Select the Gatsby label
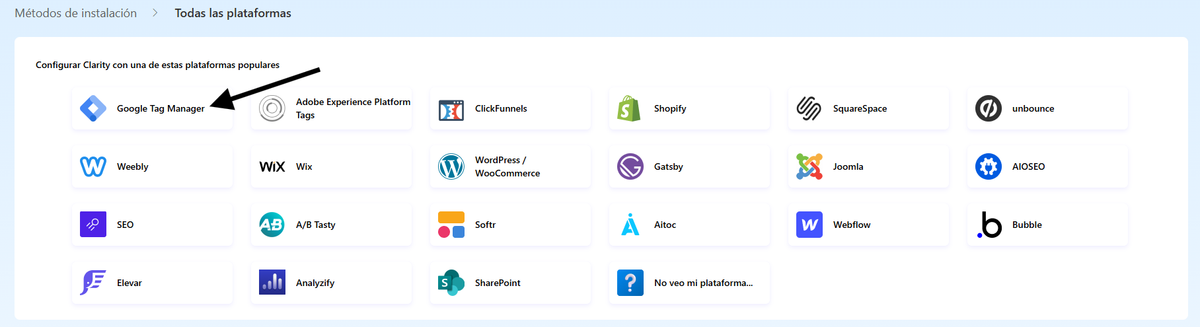 pos(669,166)
